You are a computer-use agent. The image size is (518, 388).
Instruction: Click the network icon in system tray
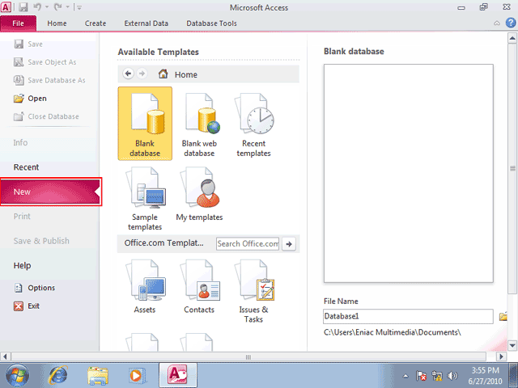point(437,376)
